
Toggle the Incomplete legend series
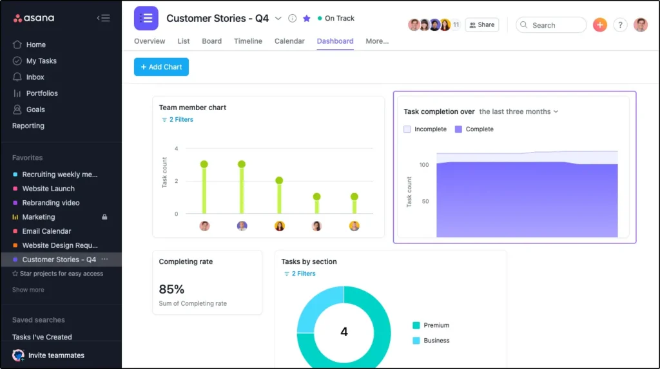[407, 129]
